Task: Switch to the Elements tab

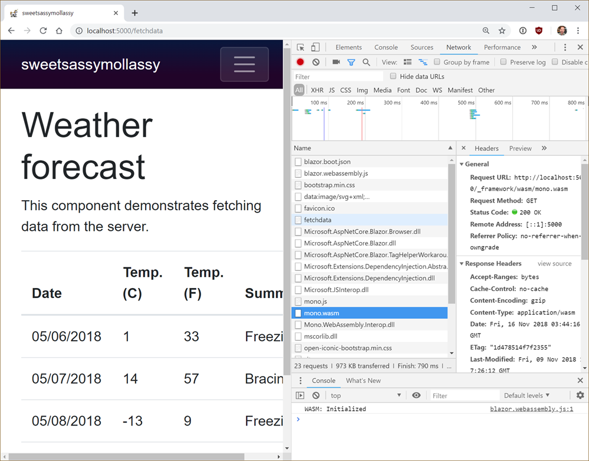Action: (348, 47)
